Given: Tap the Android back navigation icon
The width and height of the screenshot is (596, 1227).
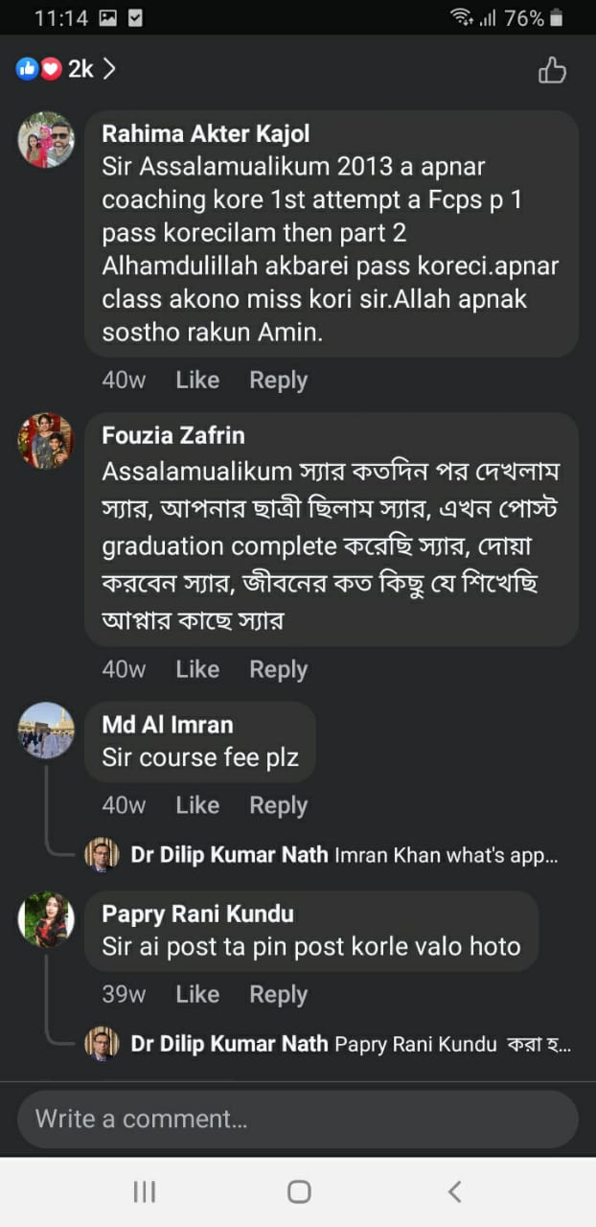Looking at the screenshot, I should click(454, 1192).
